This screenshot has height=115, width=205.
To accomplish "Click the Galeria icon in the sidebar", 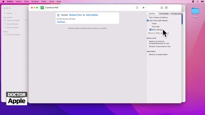I will tap(5, 13).
